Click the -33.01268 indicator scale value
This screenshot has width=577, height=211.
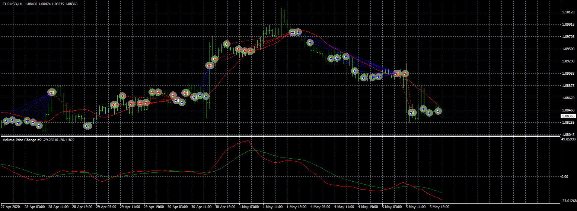(x=568, y=201)
